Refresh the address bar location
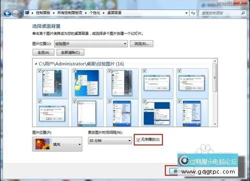 point(193,13)
